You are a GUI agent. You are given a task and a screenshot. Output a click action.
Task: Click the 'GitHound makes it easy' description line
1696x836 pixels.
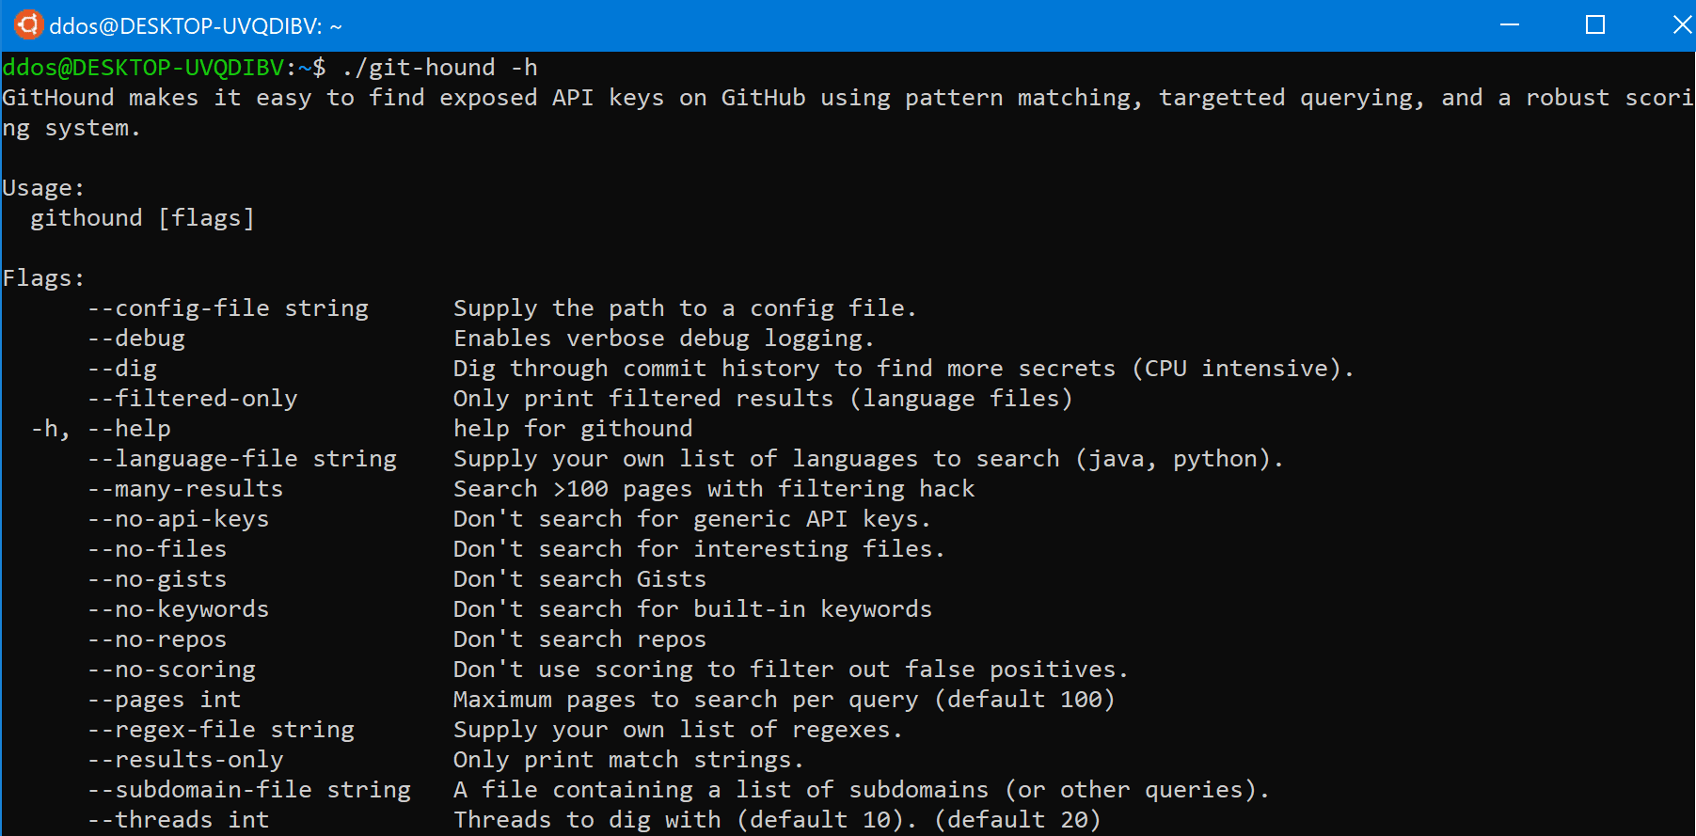coord(848,98)
